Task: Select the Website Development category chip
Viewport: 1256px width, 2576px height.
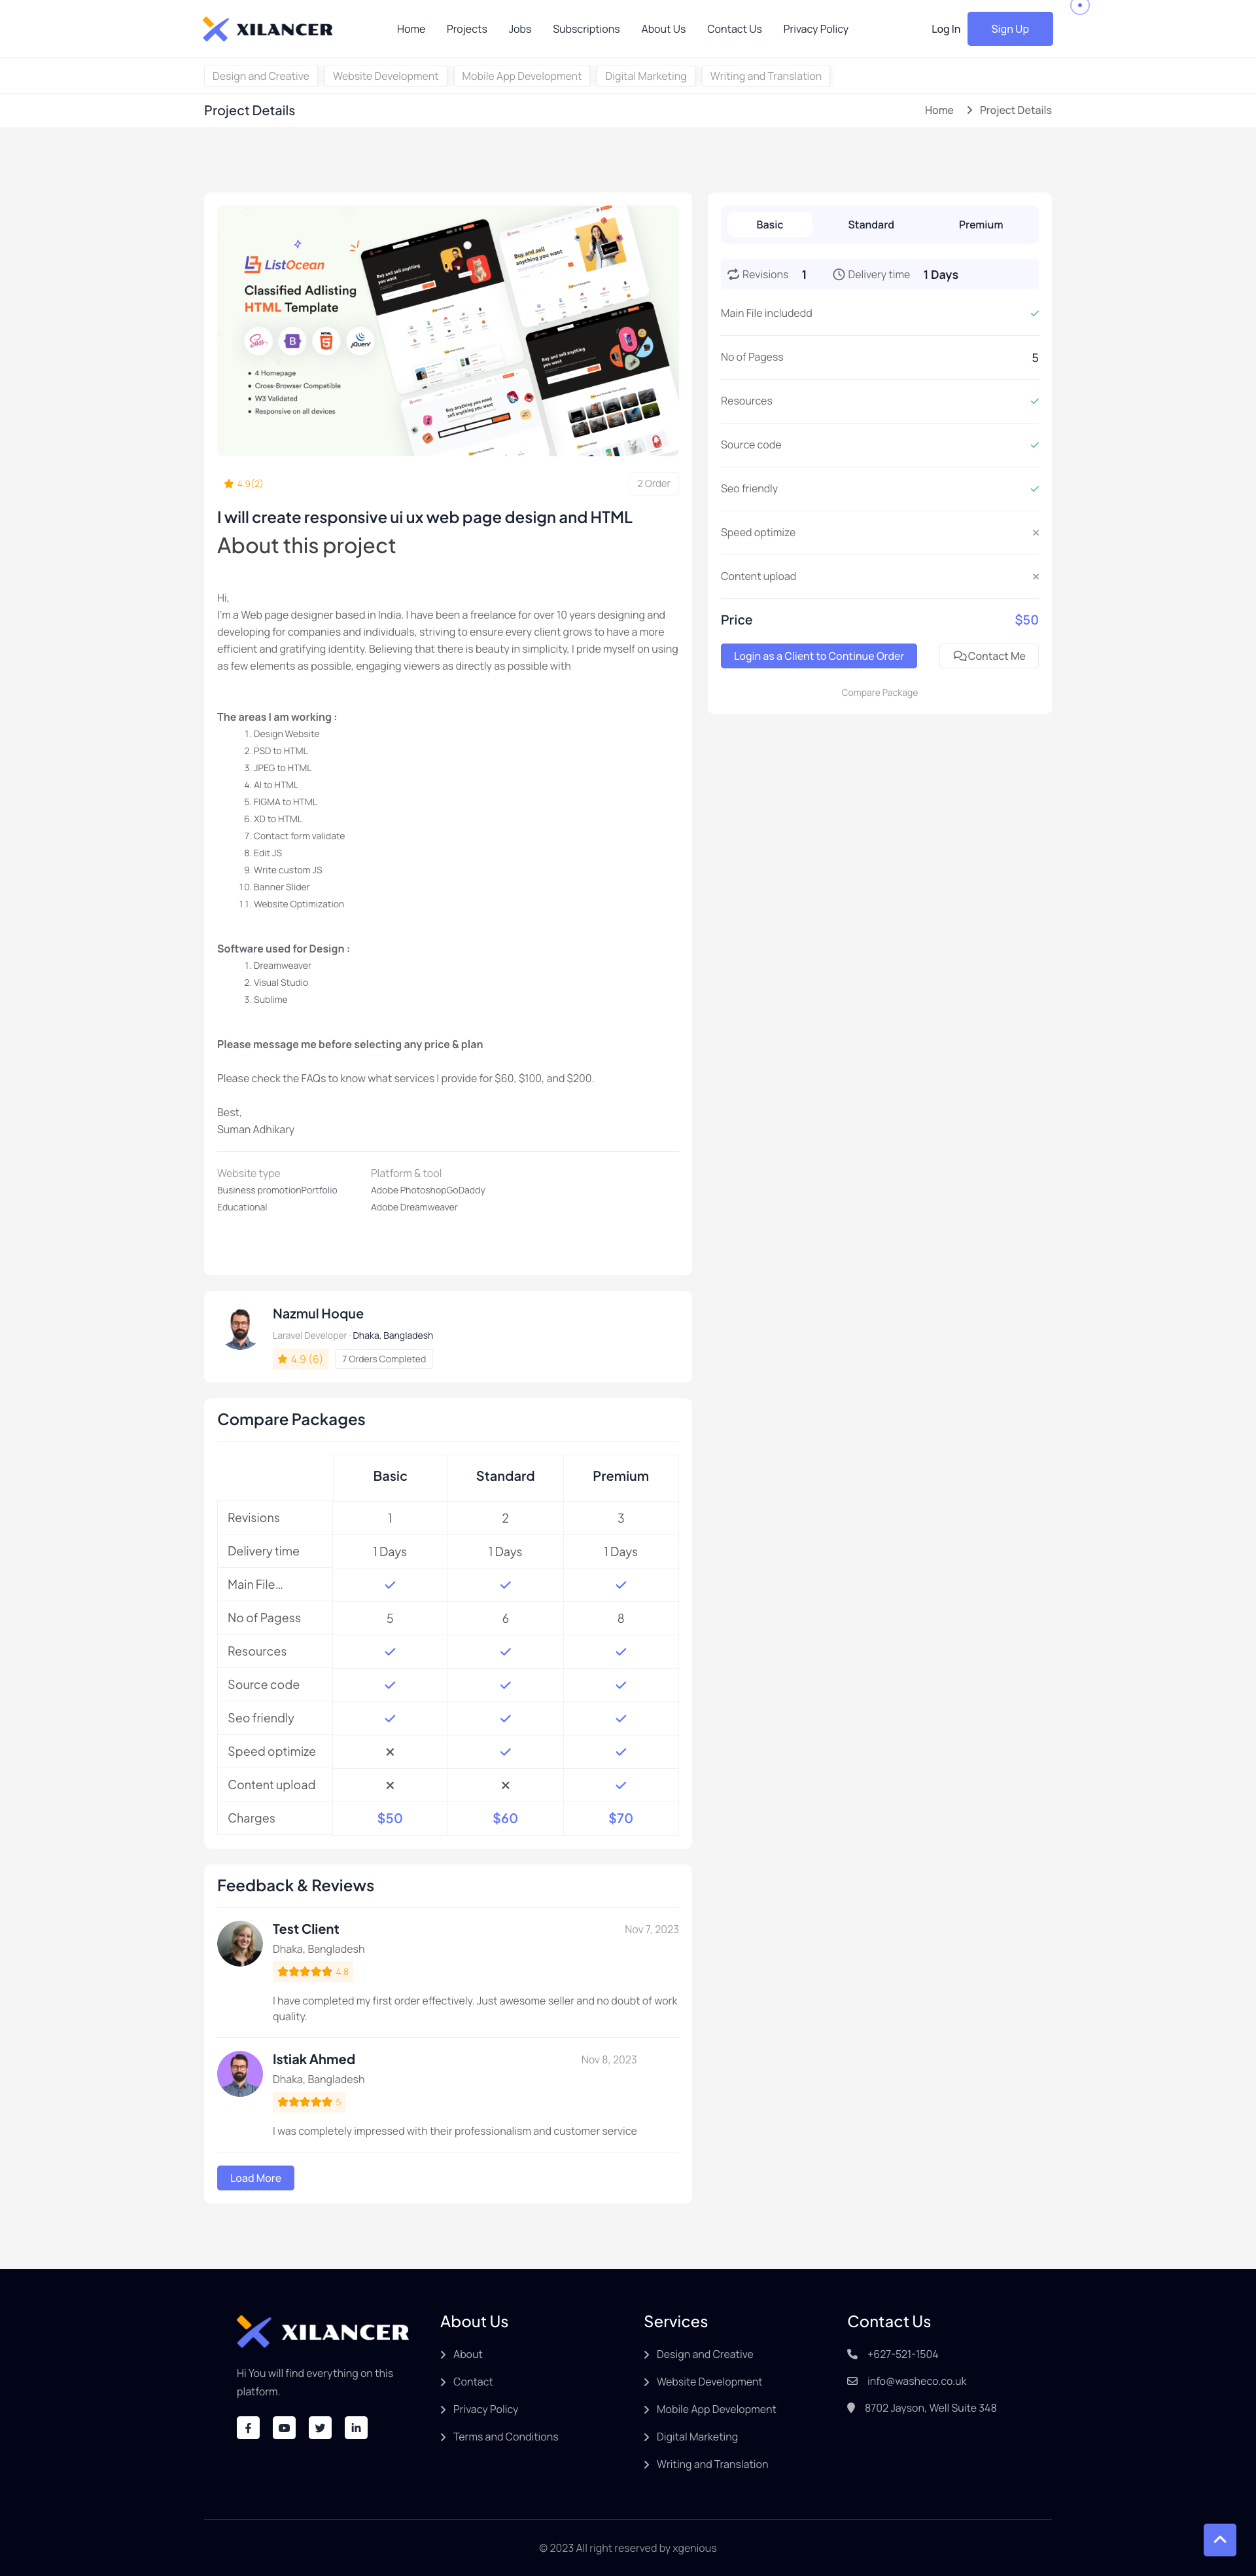Action: click(x=385, y=76)
